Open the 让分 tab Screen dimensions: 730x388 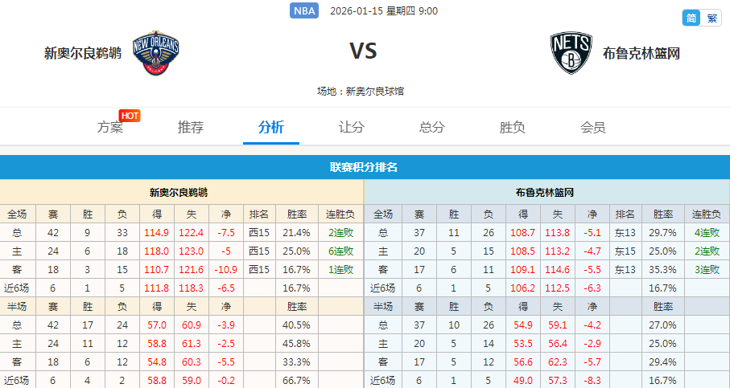(x=352, y=127)
